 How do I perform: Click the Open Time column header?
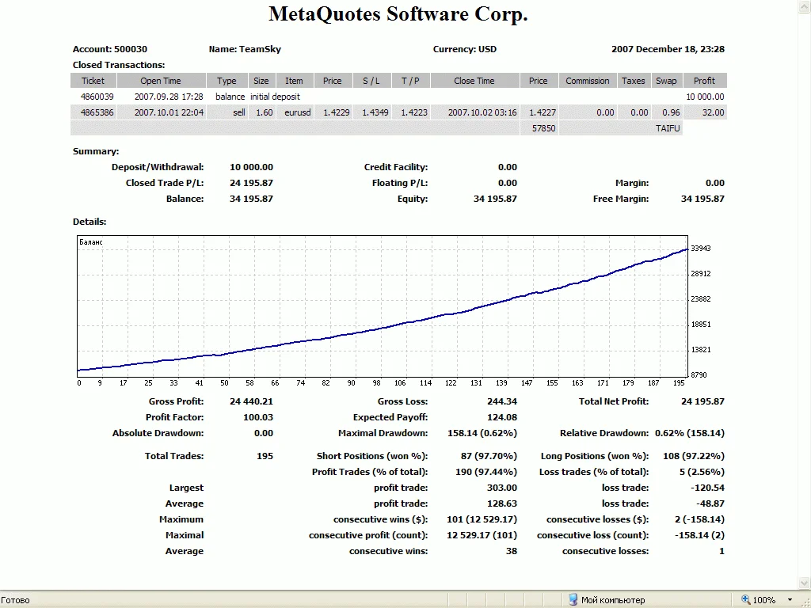pos(161,81)
